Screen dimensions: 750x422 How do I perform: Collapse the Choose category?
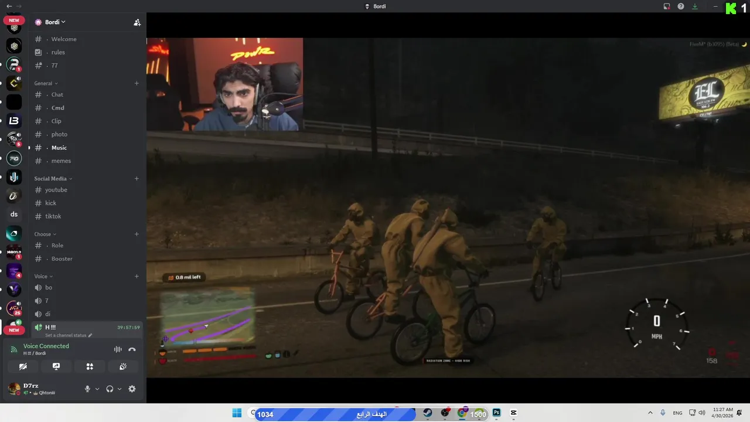[x=45, y=234]
